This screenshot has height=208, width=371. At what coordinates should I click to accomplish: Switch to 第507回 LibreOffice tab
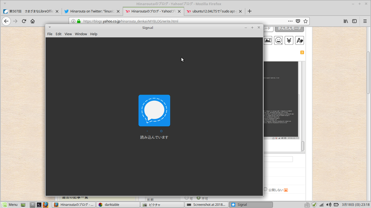point(31,11)
